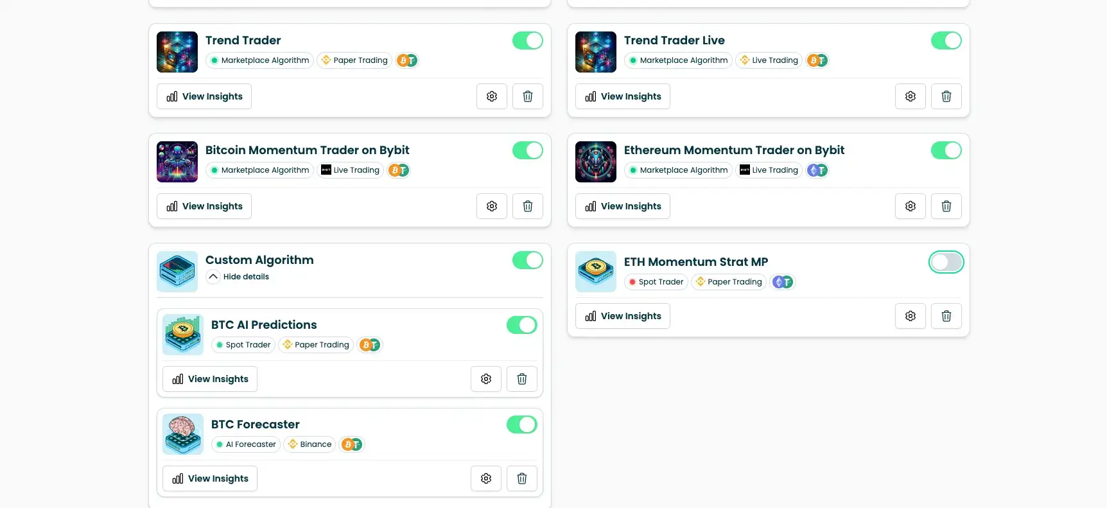Enable the ETH Momentum Strat MP toggle

point(946,262)
